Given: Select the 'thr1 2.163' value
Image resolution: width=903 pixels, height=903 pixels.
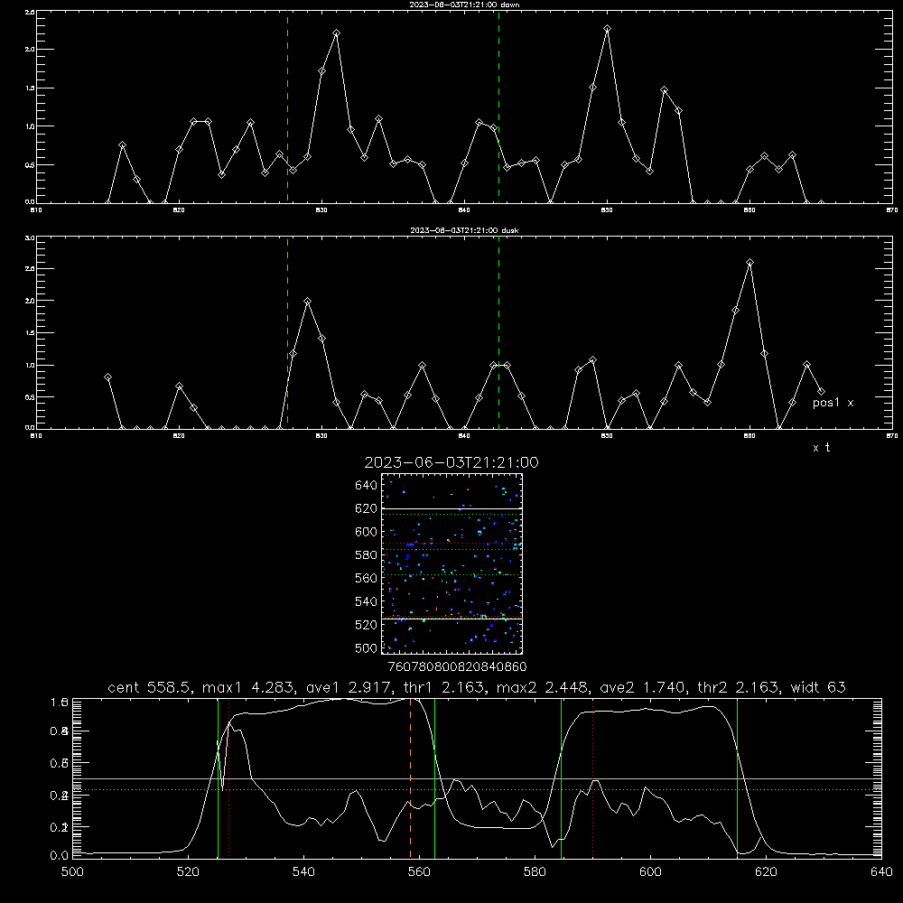Looking at the screenshot, I should (x=444, y=687).
